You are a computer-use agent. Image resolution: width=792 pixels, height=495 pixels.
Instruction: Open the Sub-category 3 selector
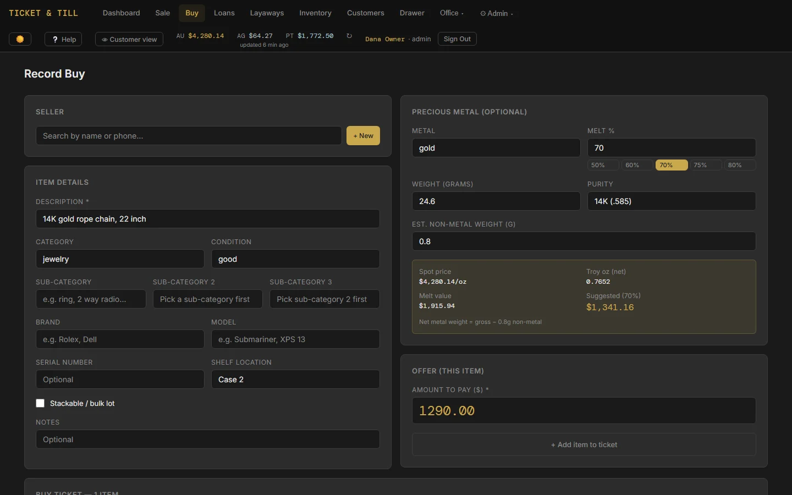324,299
